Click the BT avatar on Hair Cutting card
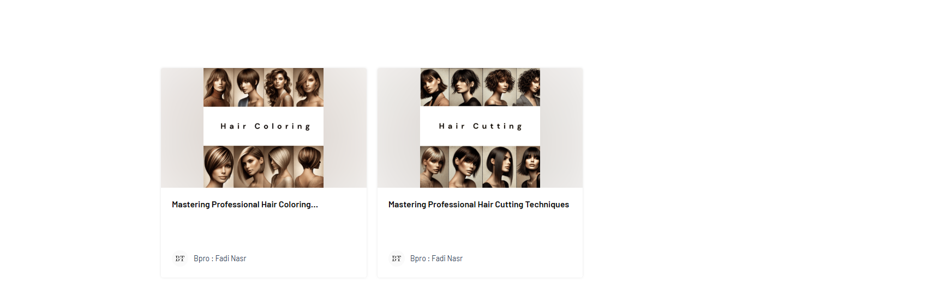The height and width of the screenshot is (308, 946). click(397, 258)
